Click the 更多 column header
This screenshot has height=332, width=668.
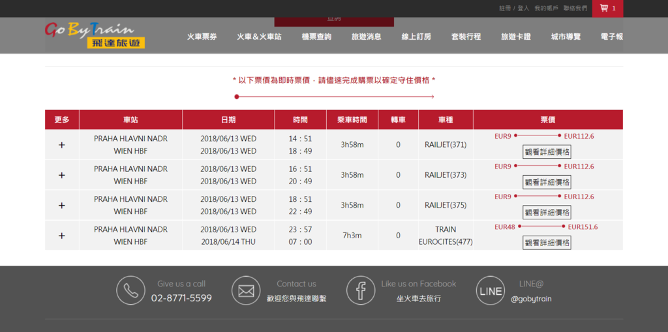click(62, 120)
